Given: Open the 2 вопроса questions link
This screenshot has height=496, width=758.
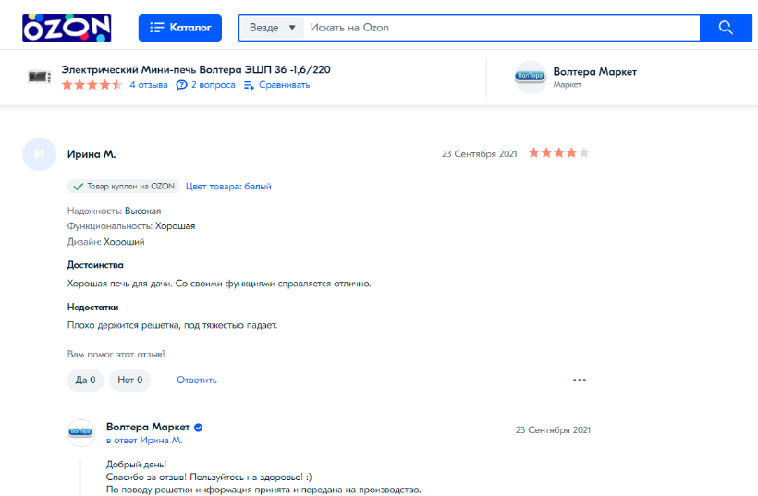Looking at the screenshot, I should pos(205,85).
